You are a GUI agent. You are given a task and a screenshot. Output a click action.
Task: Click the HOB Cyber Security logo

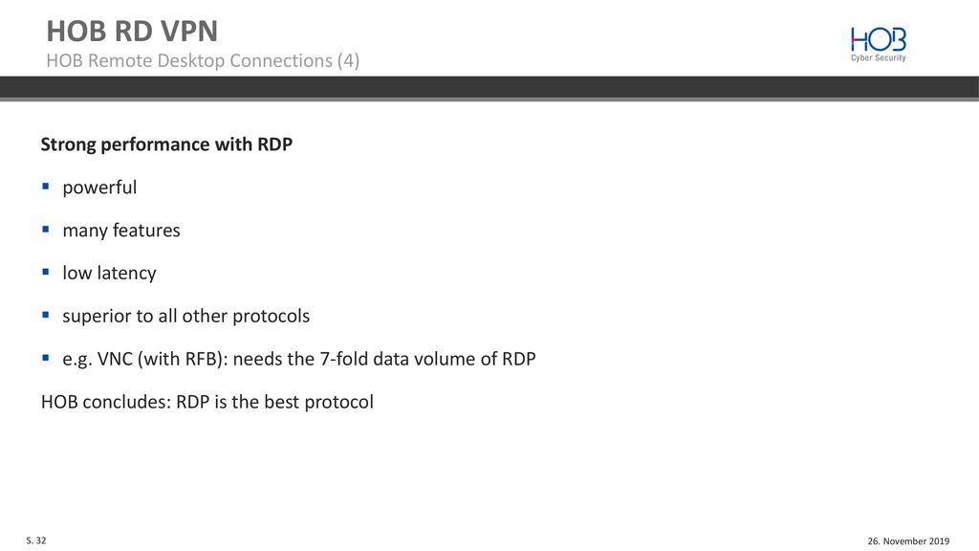[878, 44]
